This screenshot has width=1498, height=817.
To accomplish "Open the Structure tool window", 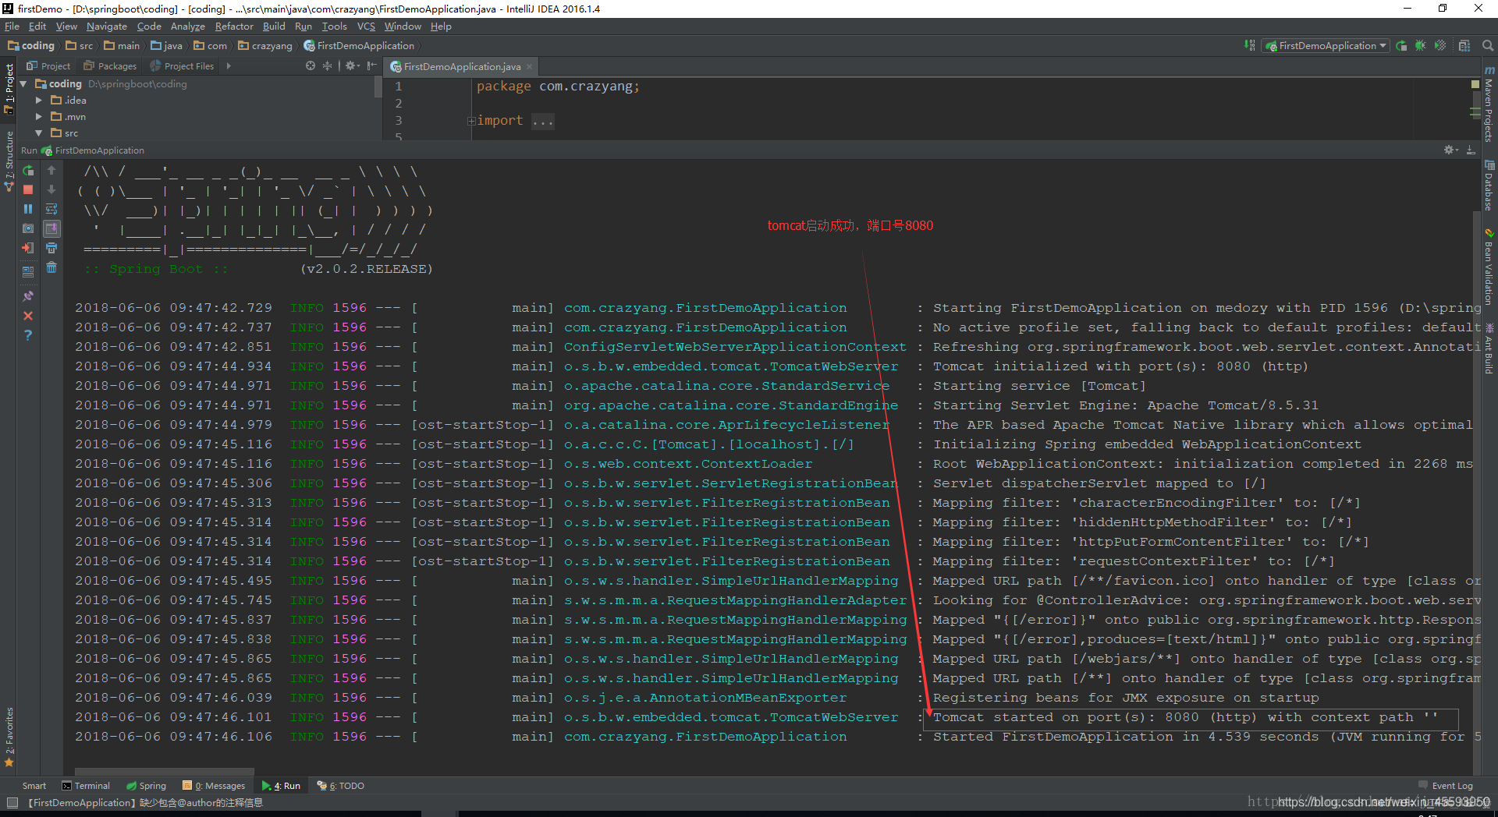I will pyautogui.click(x=9, y=161).
